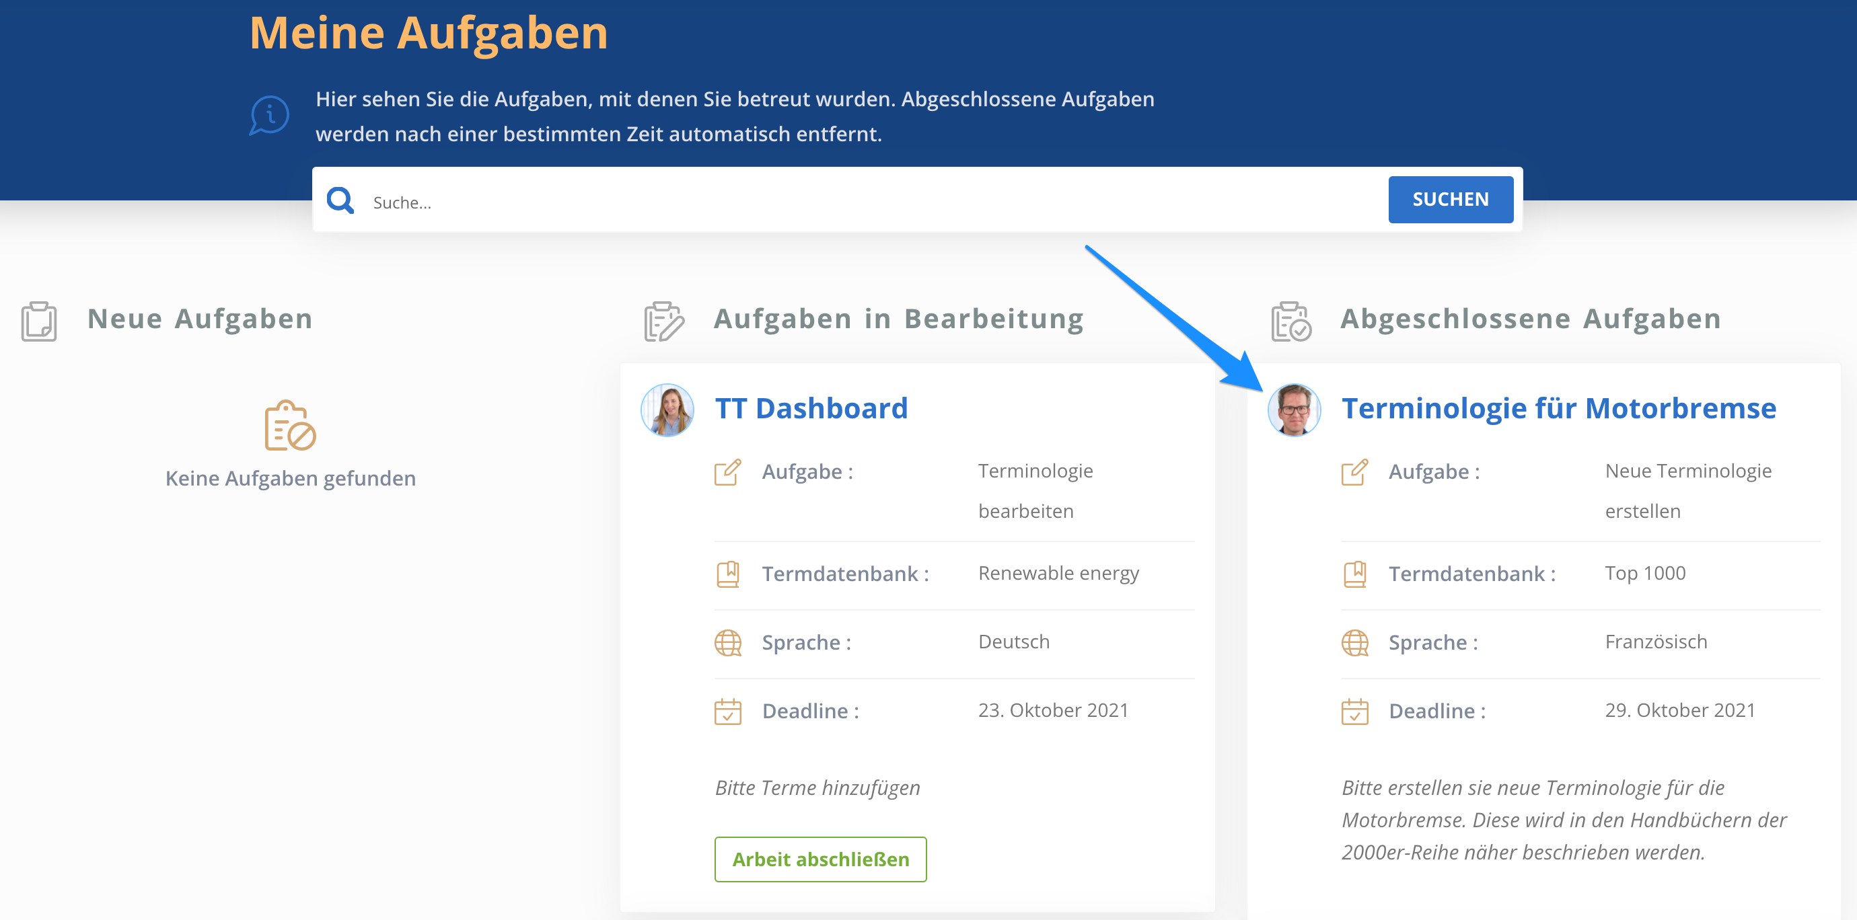The height and width of the screenshot is (920, 1857).
Task: Click the Französisch language value
Action: [1656, 642]
